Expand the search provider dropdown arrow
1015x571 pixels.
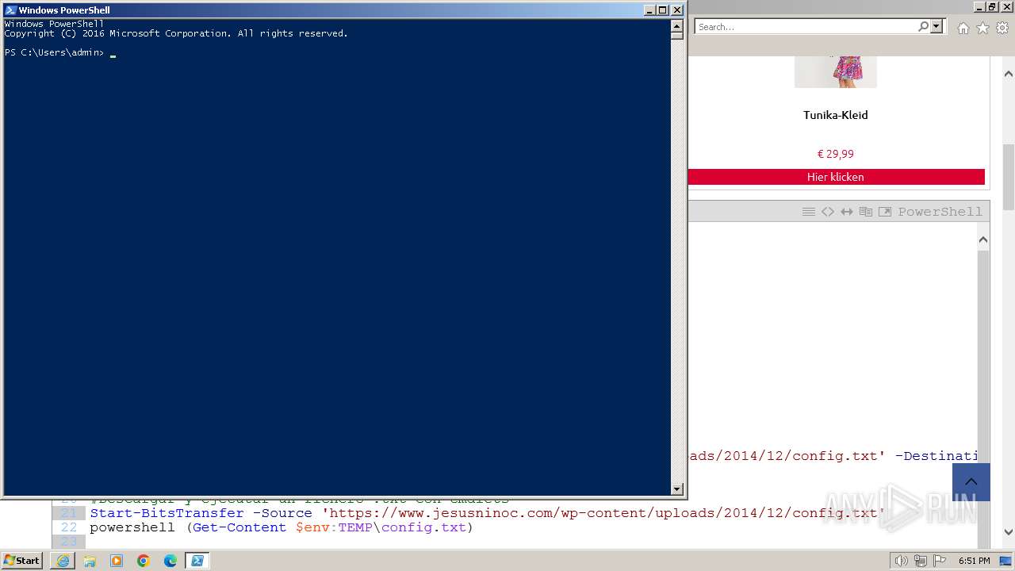point(936,26)
